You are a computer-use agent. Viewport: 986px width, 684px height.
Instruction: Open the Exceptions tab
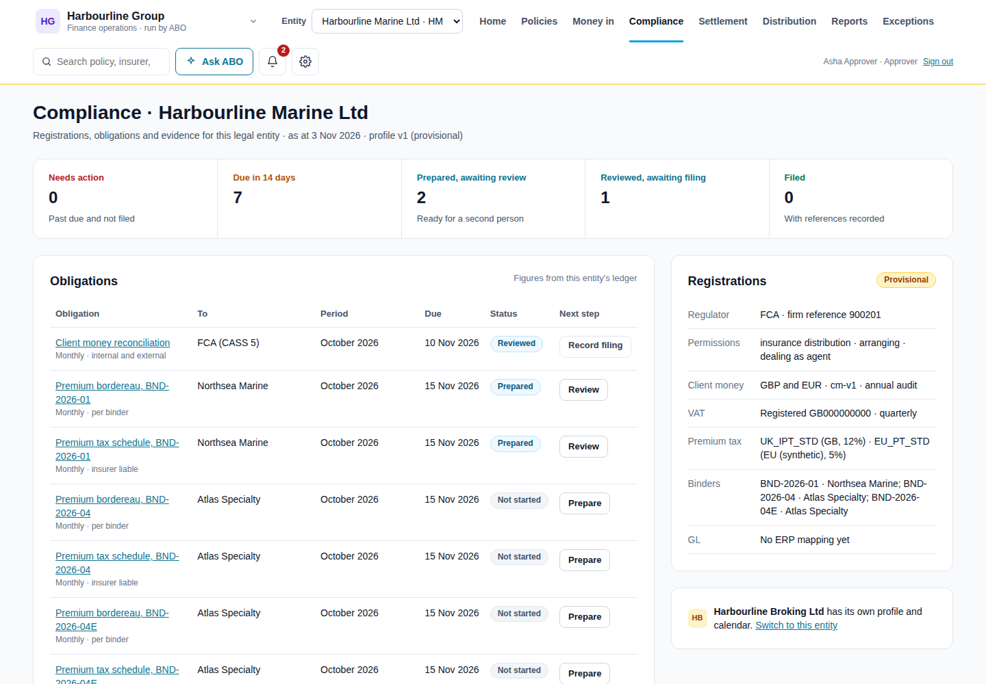tap(908, 21)
